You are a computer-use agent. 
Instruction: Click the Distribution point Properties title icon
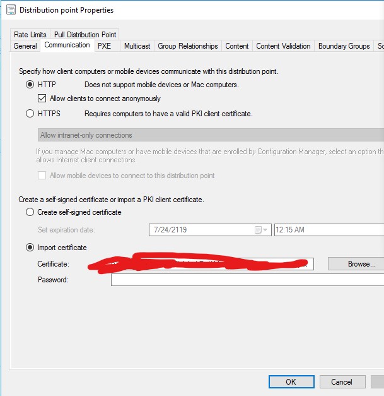point(11,10)
